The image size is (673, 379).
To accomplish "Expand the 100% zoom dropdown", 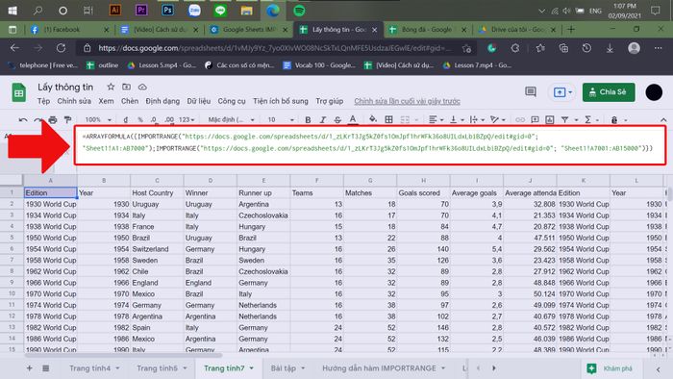I will [98, 119].
